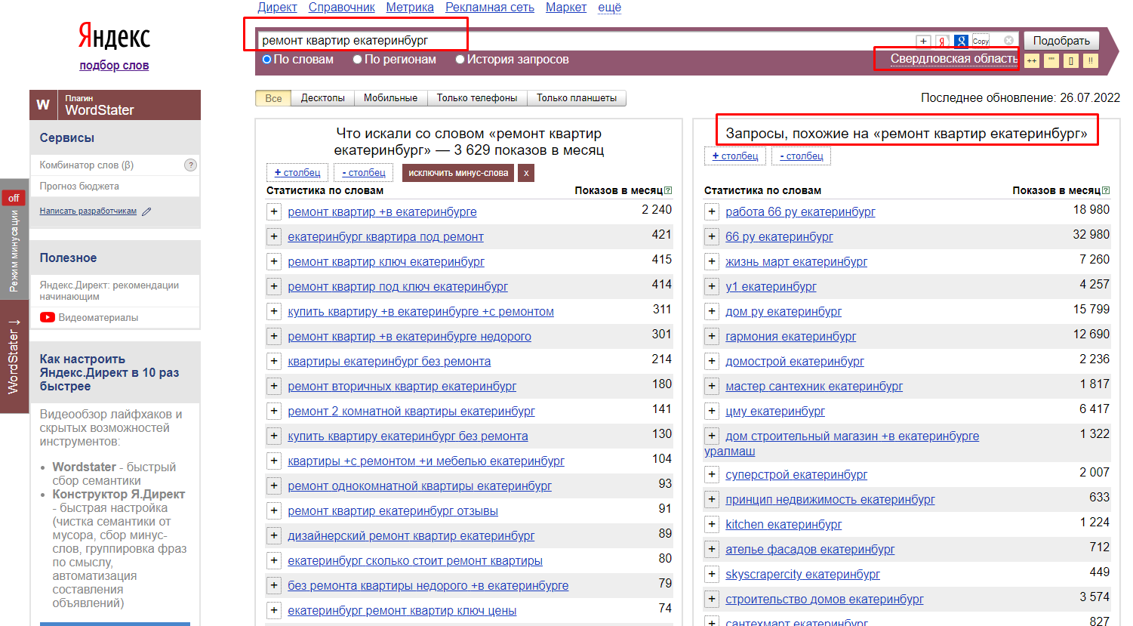Click plus box for ремонт квартир ключ екатеринбург
1133x626 pixels.
pyautogui.click(x=273, y=262)
